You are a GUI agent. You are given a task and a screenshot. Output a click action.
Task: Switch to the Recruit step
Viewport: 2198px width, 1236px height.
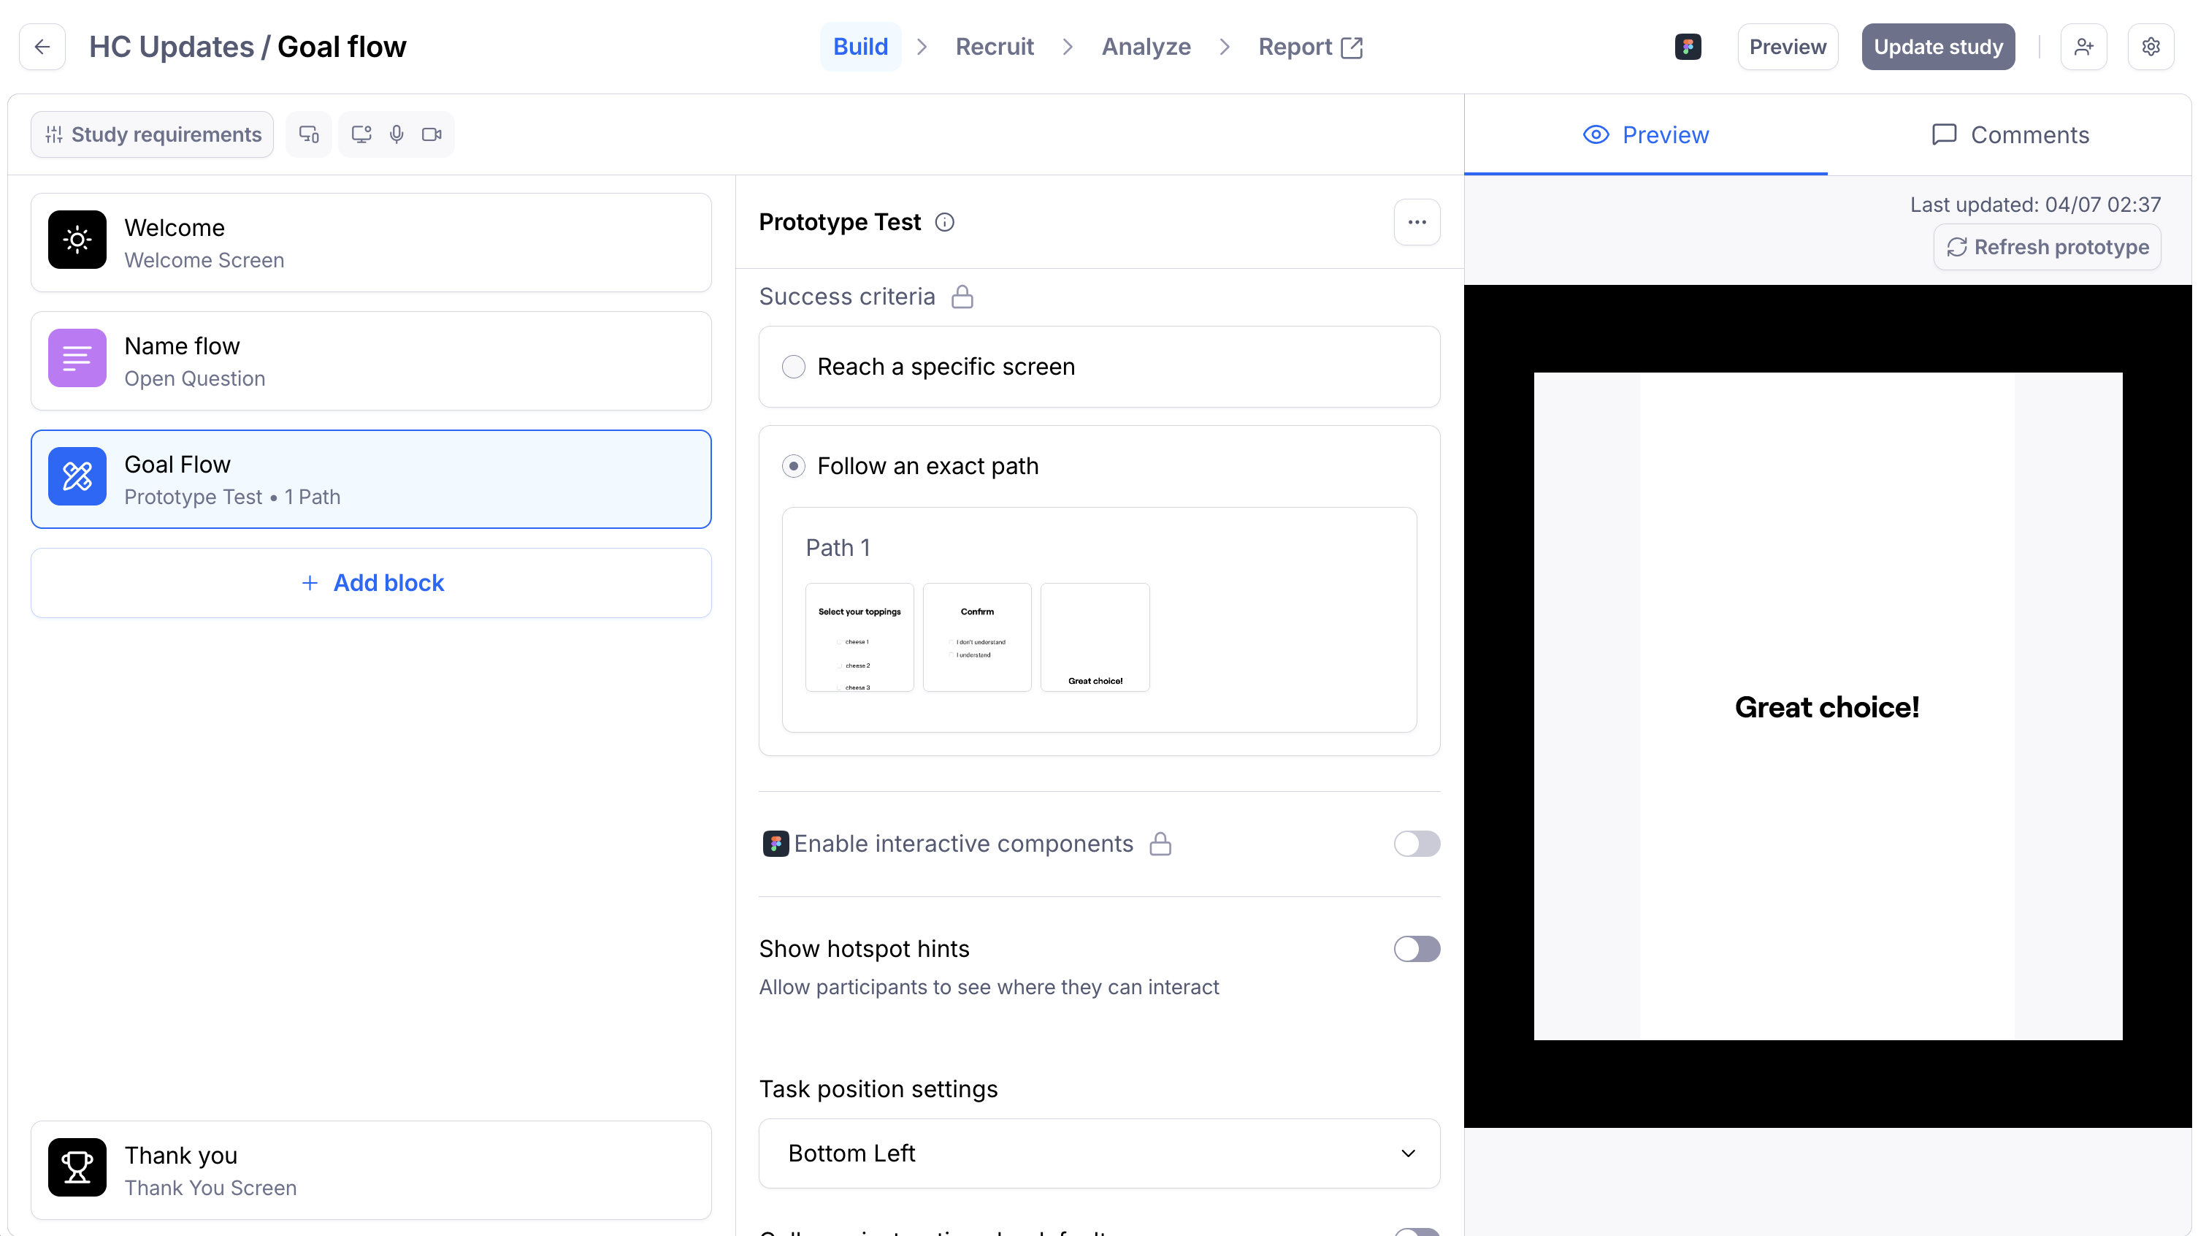pos(994,47)
